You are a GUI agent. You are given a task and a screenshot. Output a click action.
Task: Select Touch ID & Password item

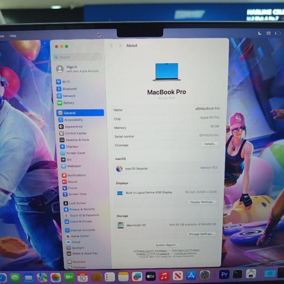[84, 215]
